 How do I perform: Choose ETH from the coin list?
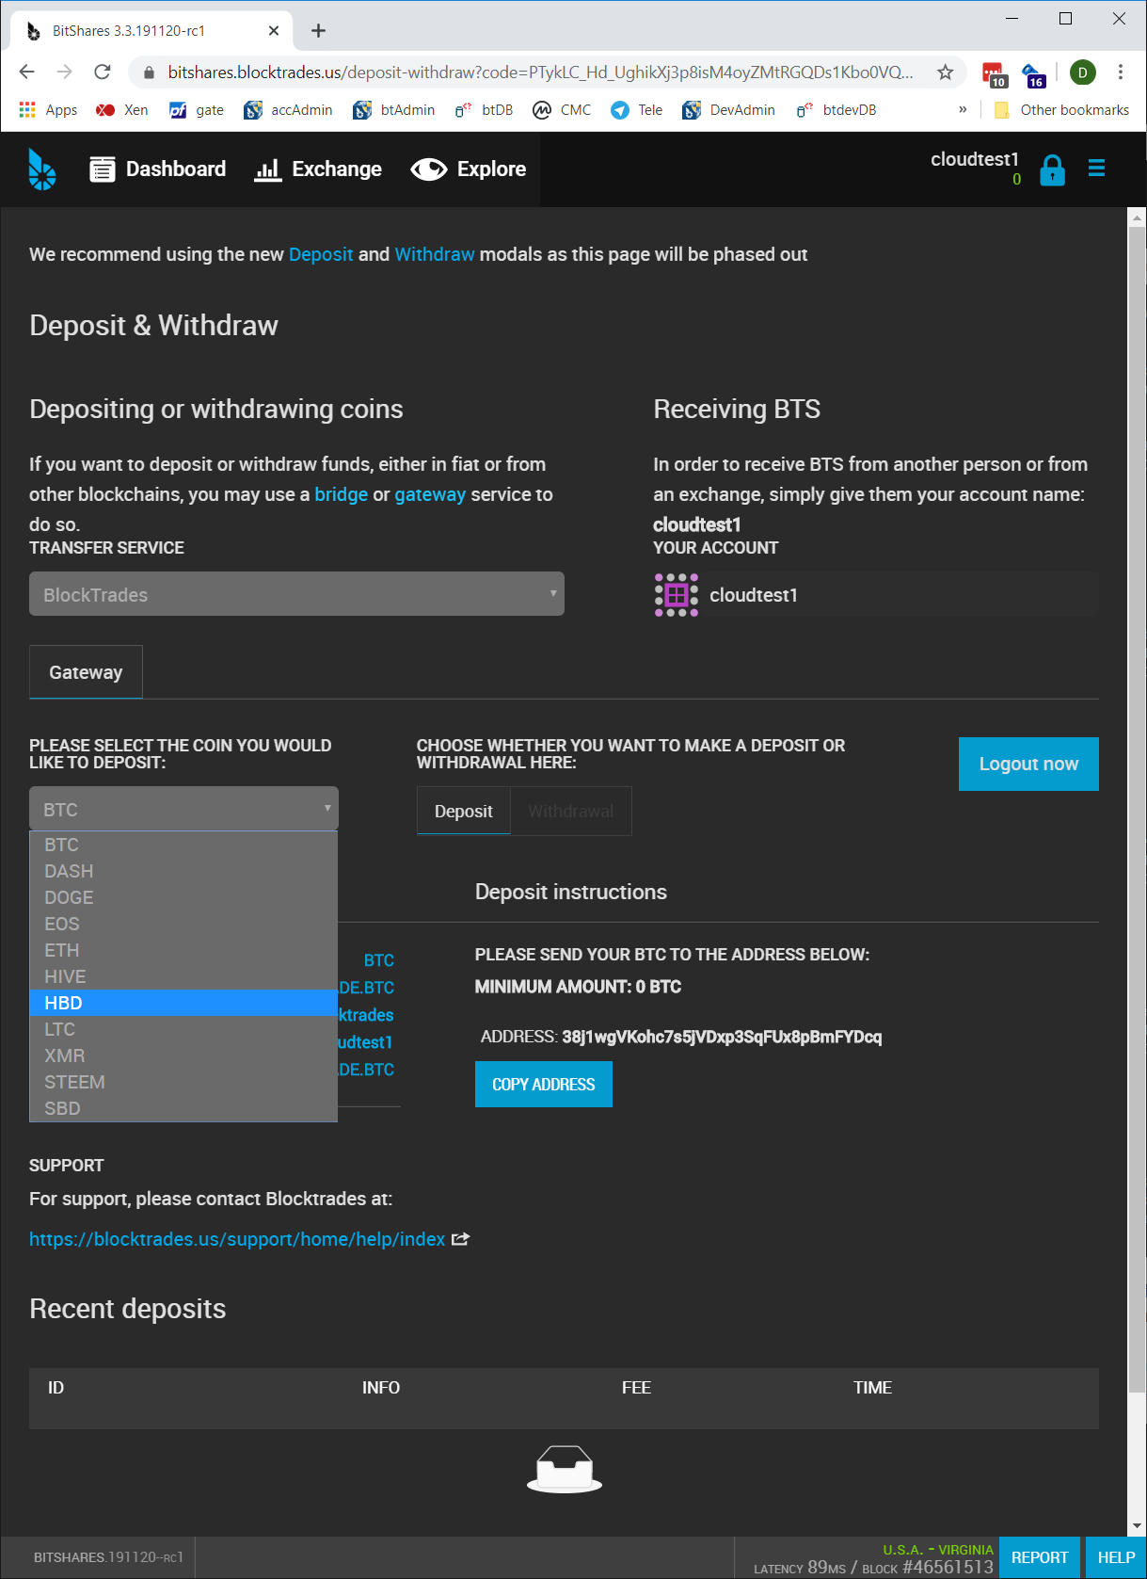pos(183,950)
